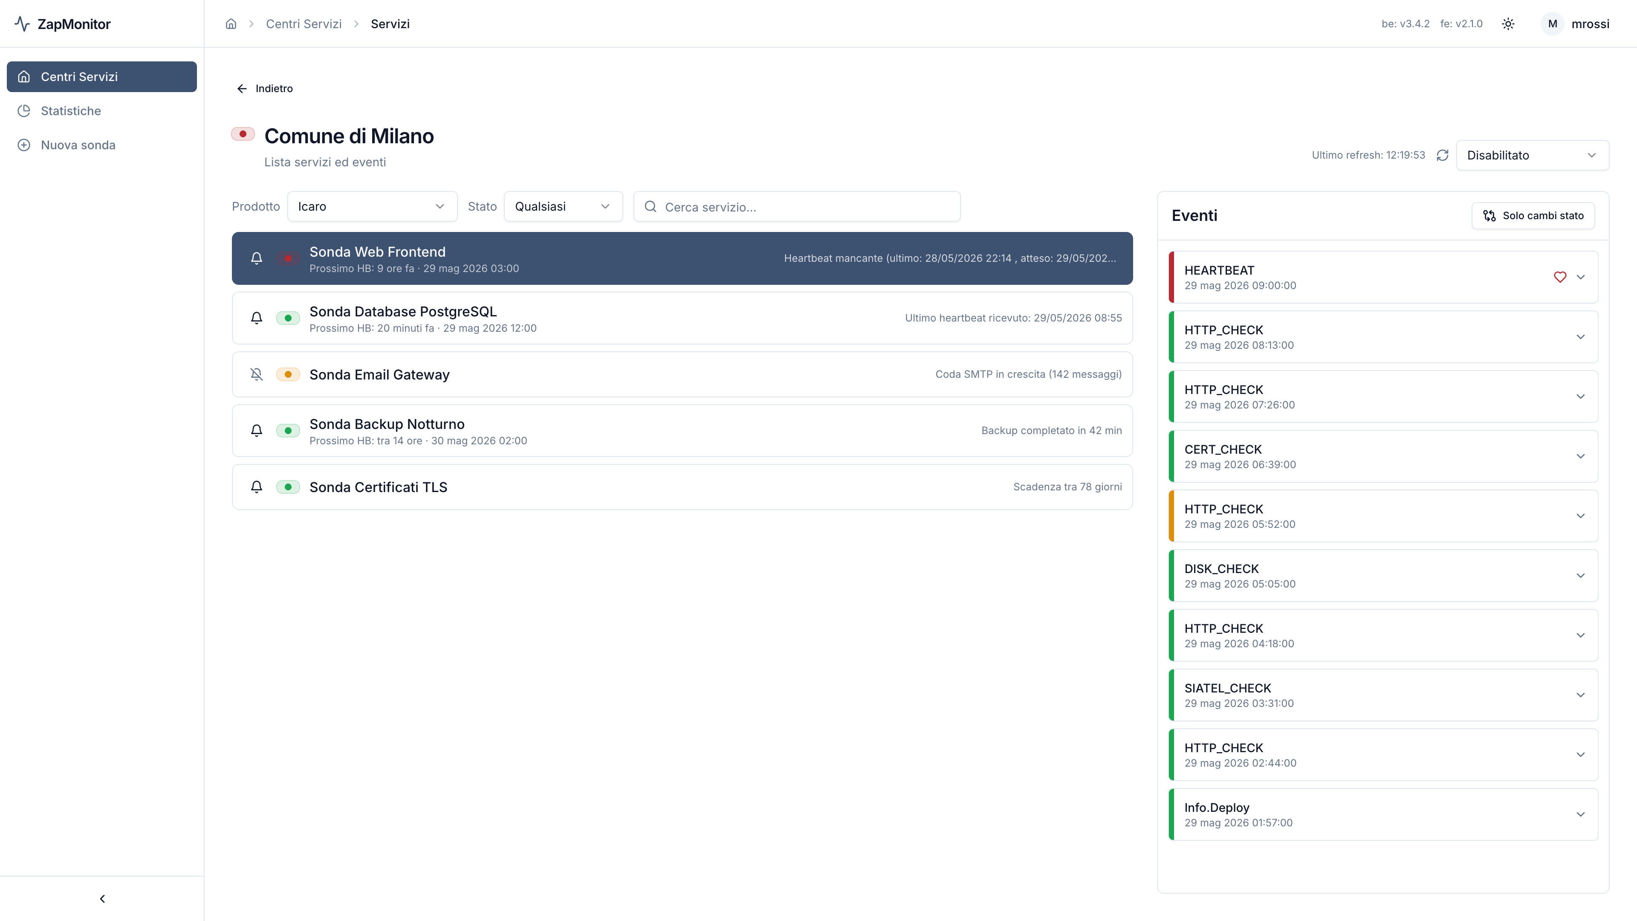The image size is (1637, 921).
Task: Toggle light/dark theme sun icon
Action: pos(1508,23)
